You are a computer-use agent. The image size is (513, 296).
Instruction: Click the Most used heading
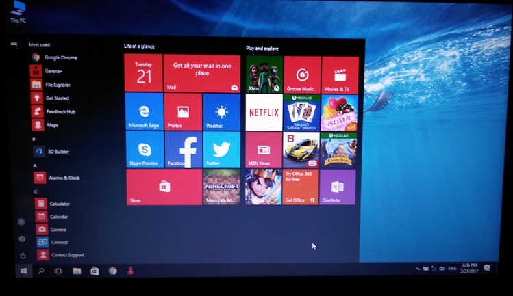pos(39,44)
